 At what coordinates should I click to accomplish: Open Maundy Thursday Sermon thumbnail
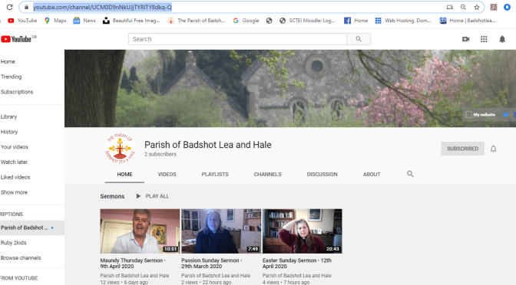click(x=140, y=231)
